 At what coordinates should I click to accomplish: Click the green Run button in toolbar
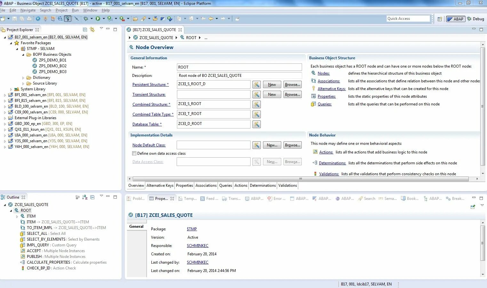point(98,19)
